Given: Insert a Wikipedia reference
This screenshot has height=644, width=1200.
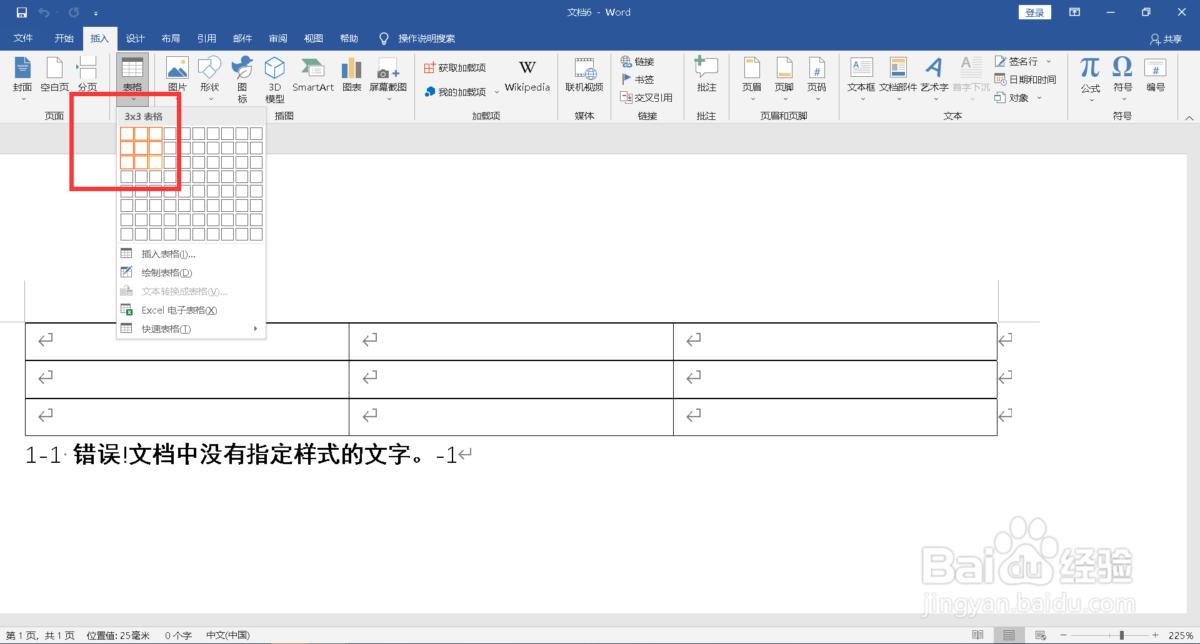Looking at the screenshot, I should point(527,75).
